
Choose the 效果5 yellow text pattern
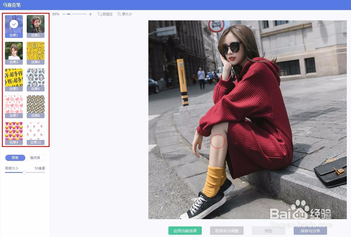click(x=14, y=80)
